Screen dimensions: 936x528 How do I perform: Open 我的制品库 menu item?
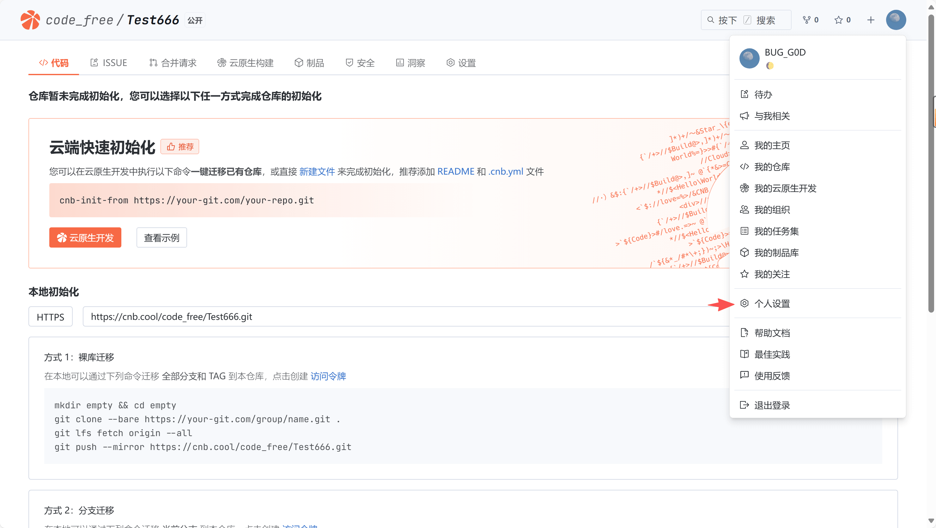[776, 252]
